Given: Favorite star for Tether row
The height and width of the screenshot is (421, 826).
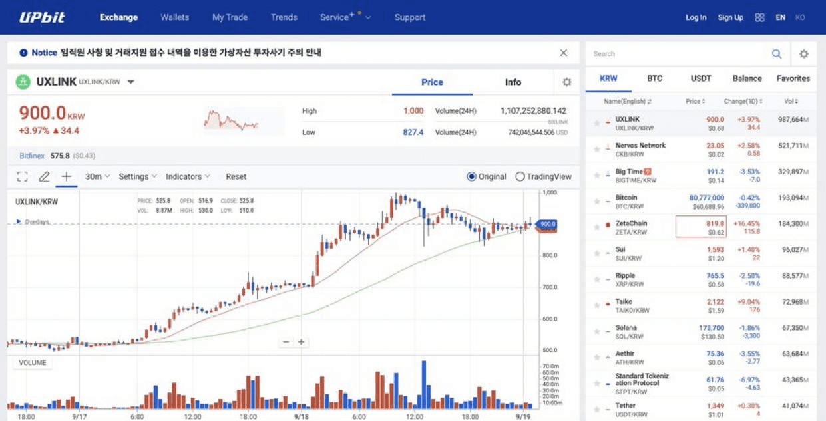Looking at the screenshot, I should pyautogui.click(x=597, y=410).
